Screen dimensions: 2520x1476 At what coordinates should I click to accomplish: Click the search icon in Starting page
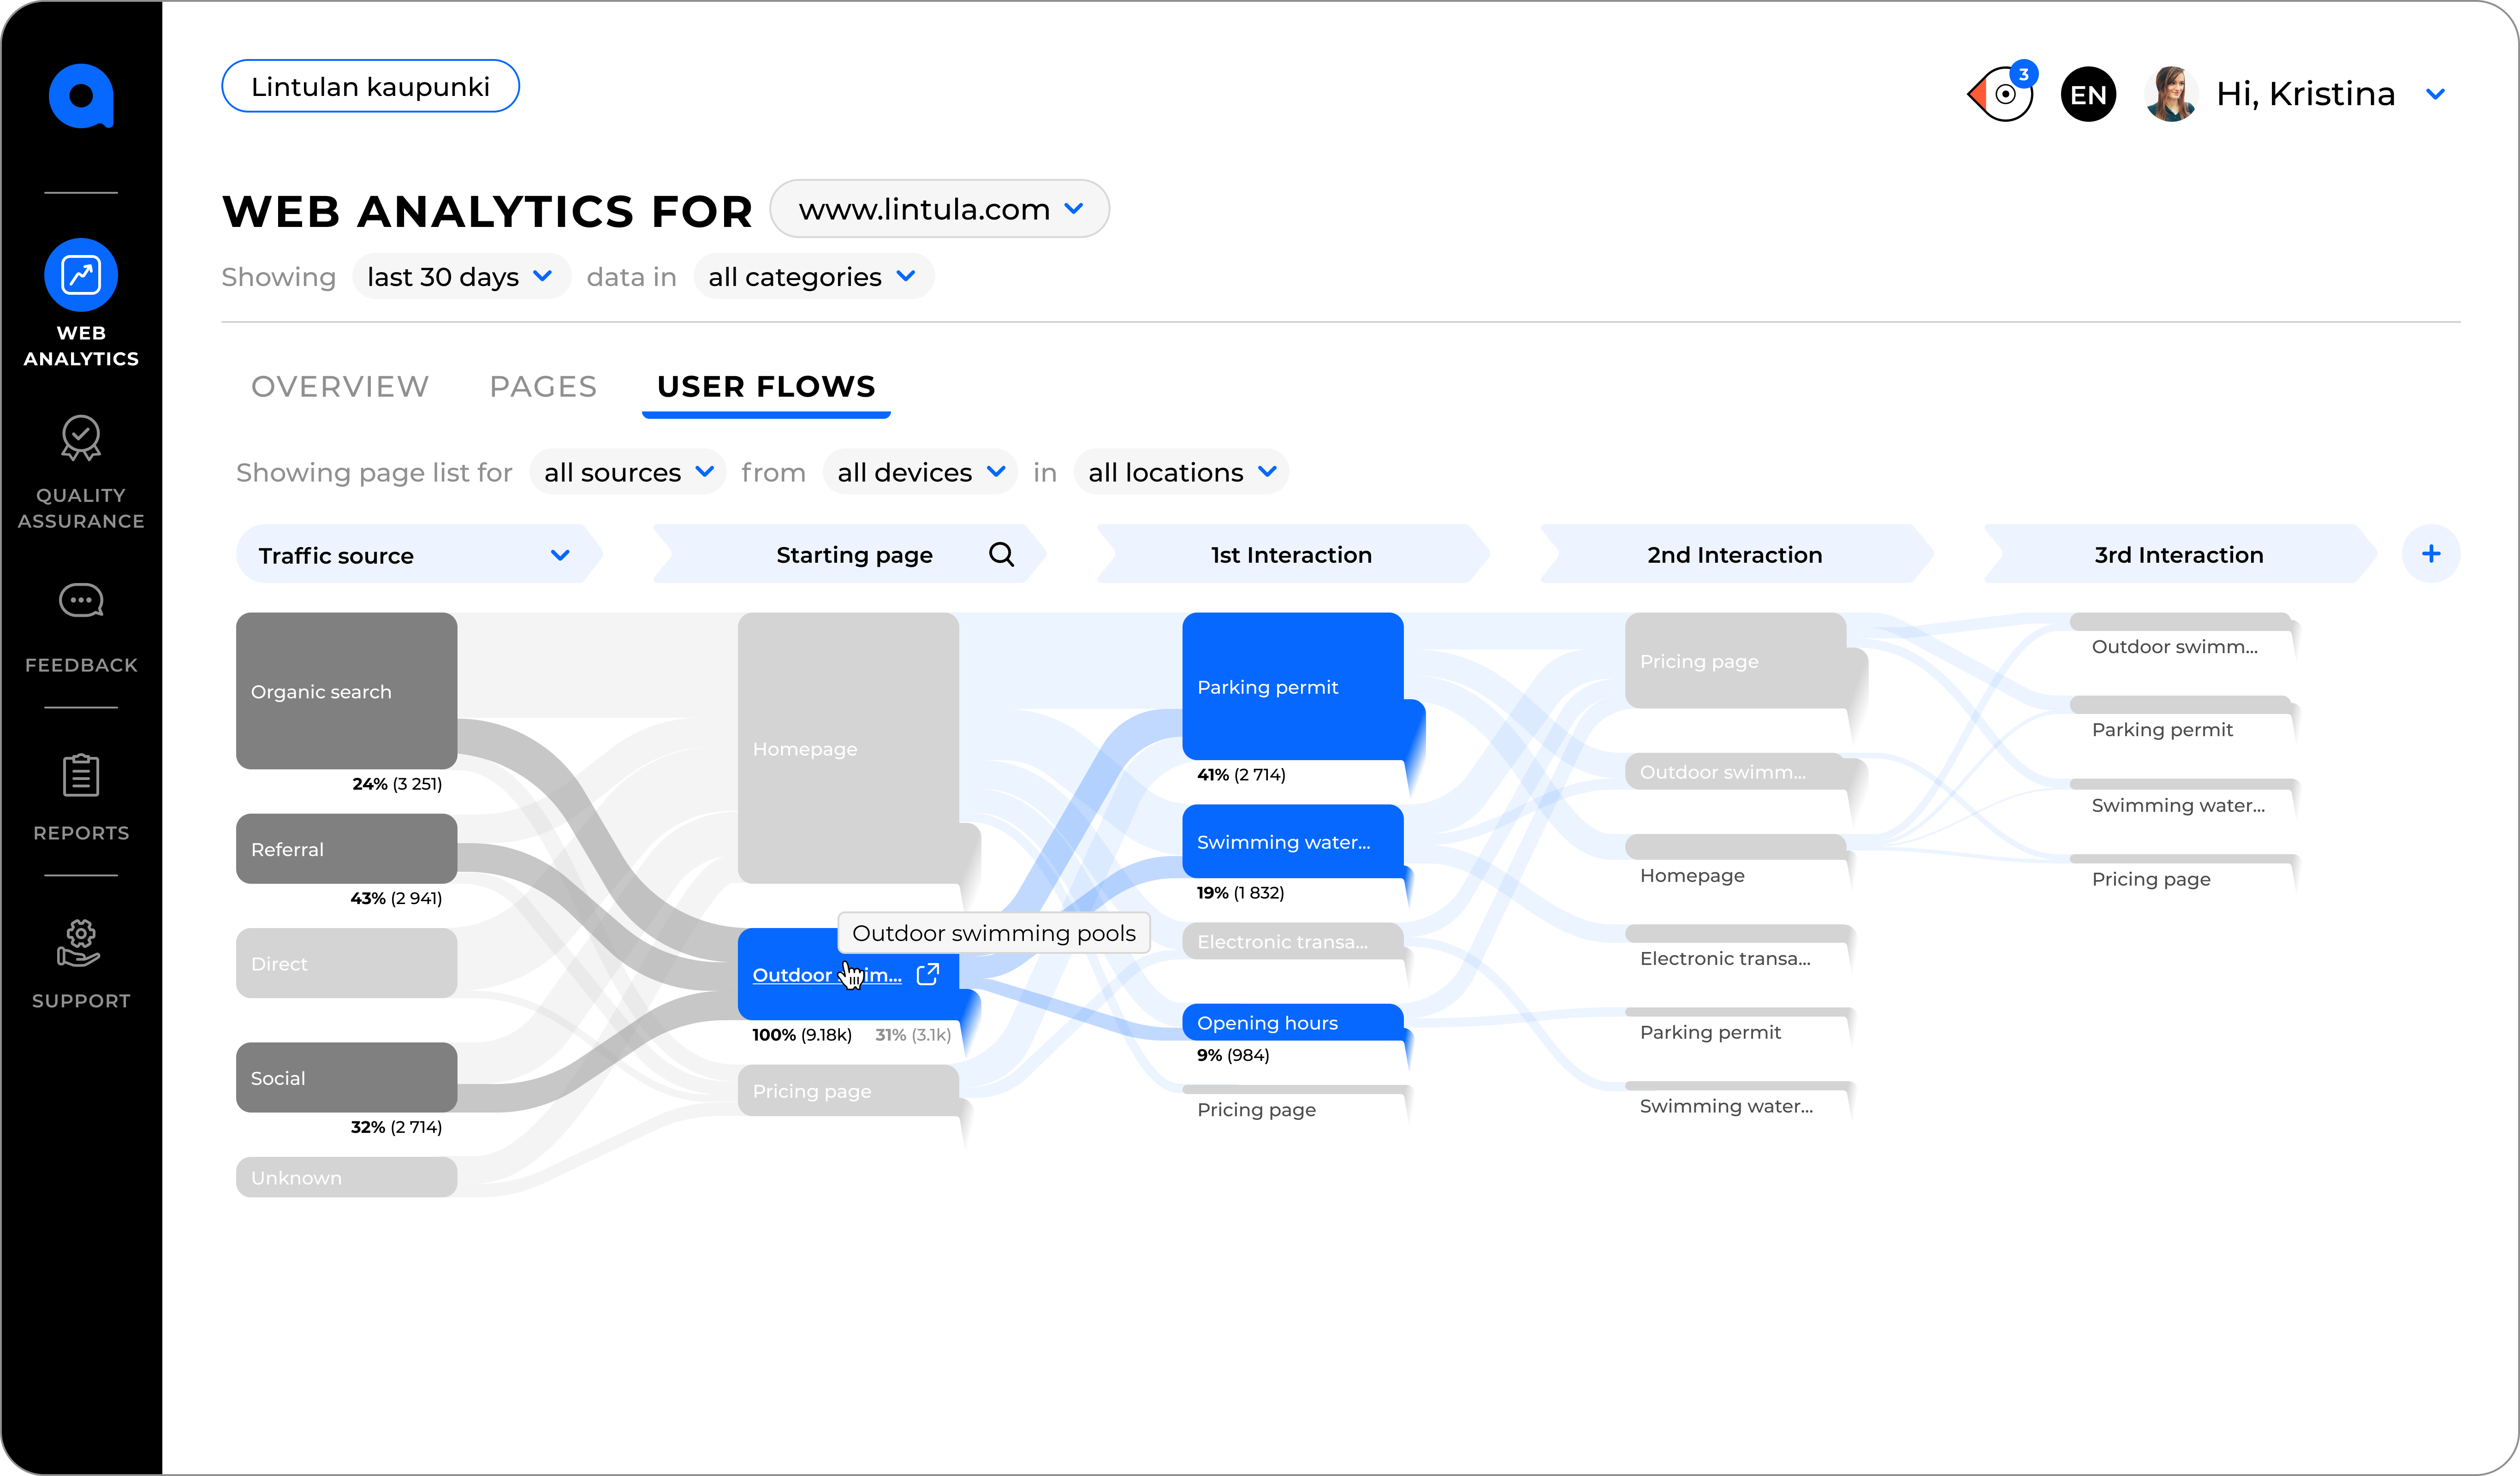point(1001,554)
